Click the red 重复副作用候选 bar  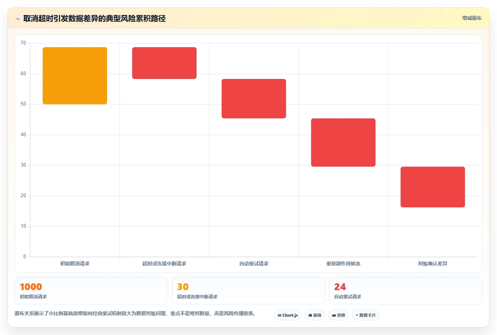pyautogui.click(x=343, y=142)
